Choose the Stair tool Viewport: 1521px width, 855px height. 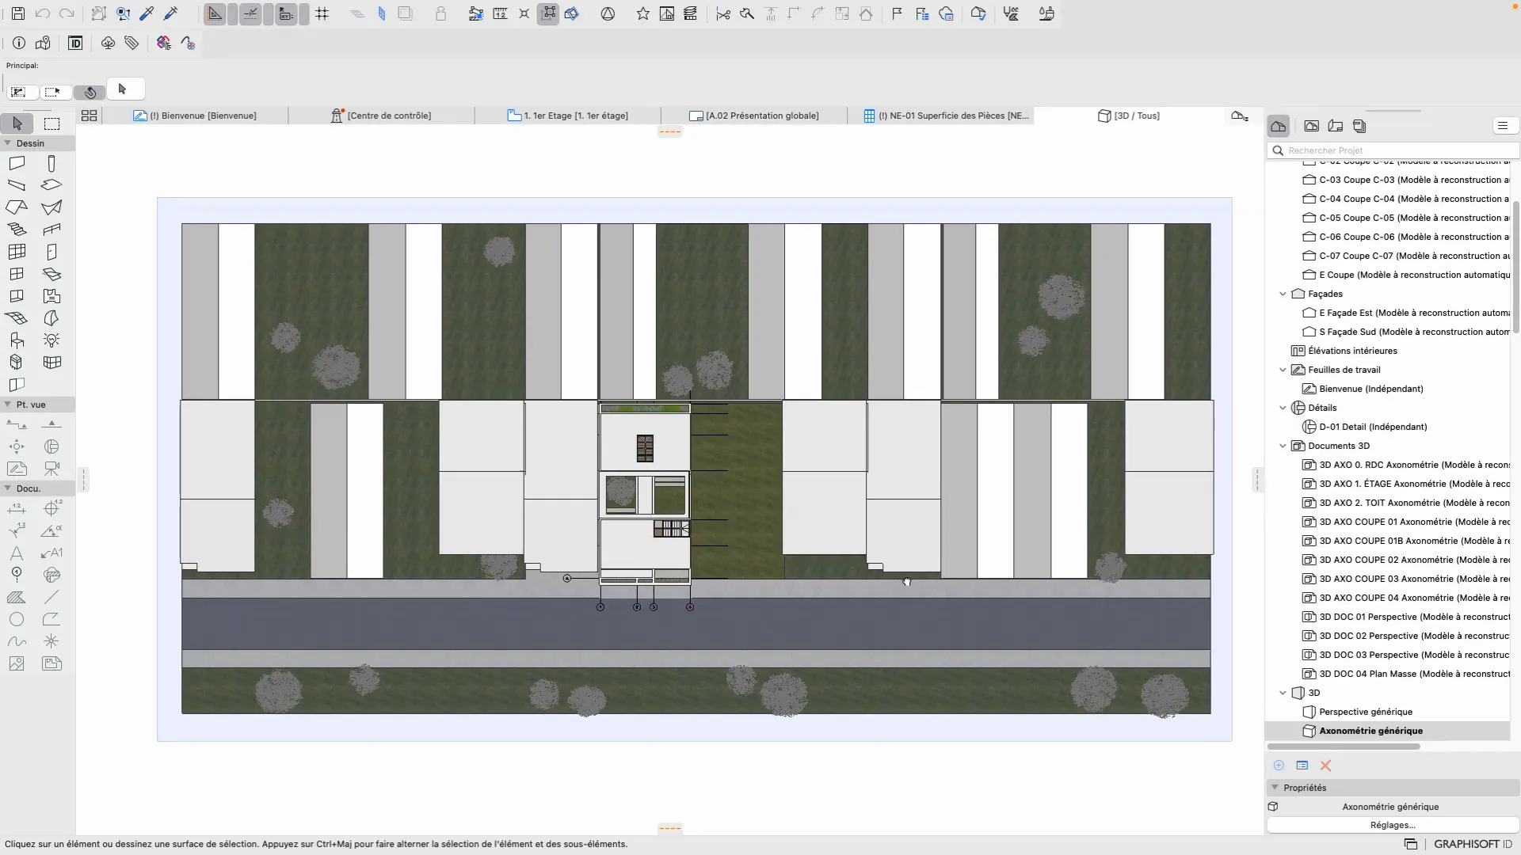[x=17, y=230]
